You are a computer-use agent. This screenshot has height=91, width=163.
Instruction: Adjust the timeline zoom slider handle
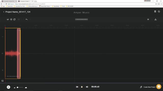[x=18, y=87]
